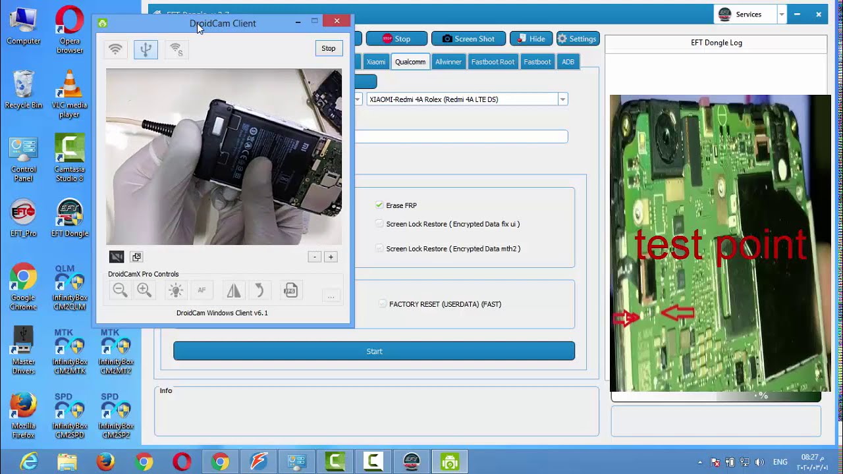
Task: Open Control Panel desktop icon
Action: [x=24, y=159]
